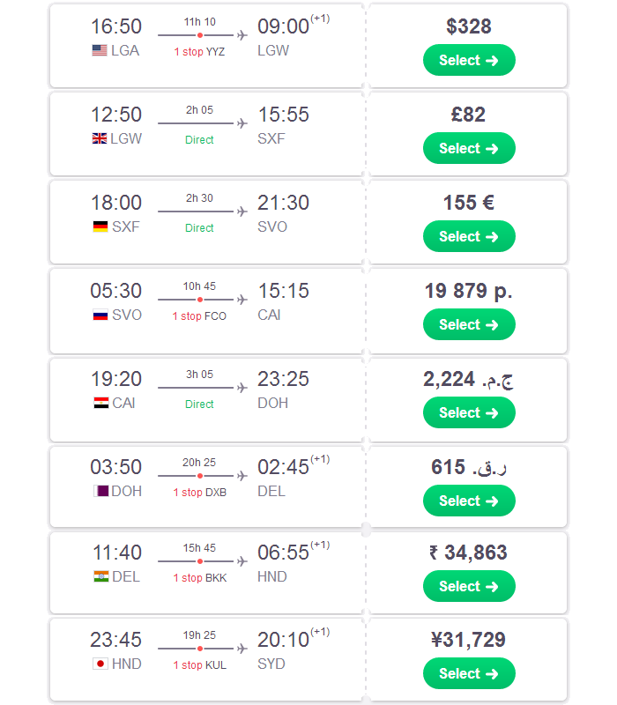Image resolution: width=617 pixels, height=705 pixels.
Task: Click the UK flag icon beside LGW
Action: [x=100, y=138]
